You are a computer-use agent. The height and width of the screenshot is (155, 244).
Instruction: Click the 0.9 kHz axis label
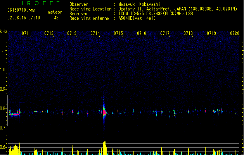3,89
